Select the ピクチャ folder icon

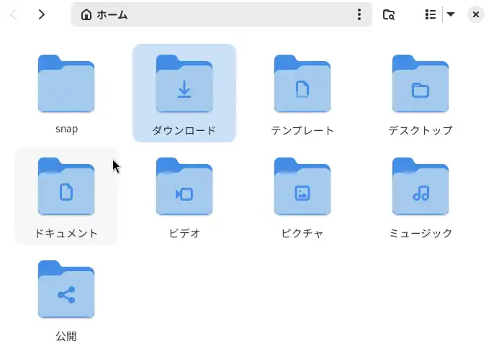[x=302, y=186]
